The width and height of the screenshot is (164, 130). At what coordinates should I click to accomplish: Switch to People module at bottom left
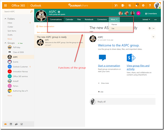[16, 124]
